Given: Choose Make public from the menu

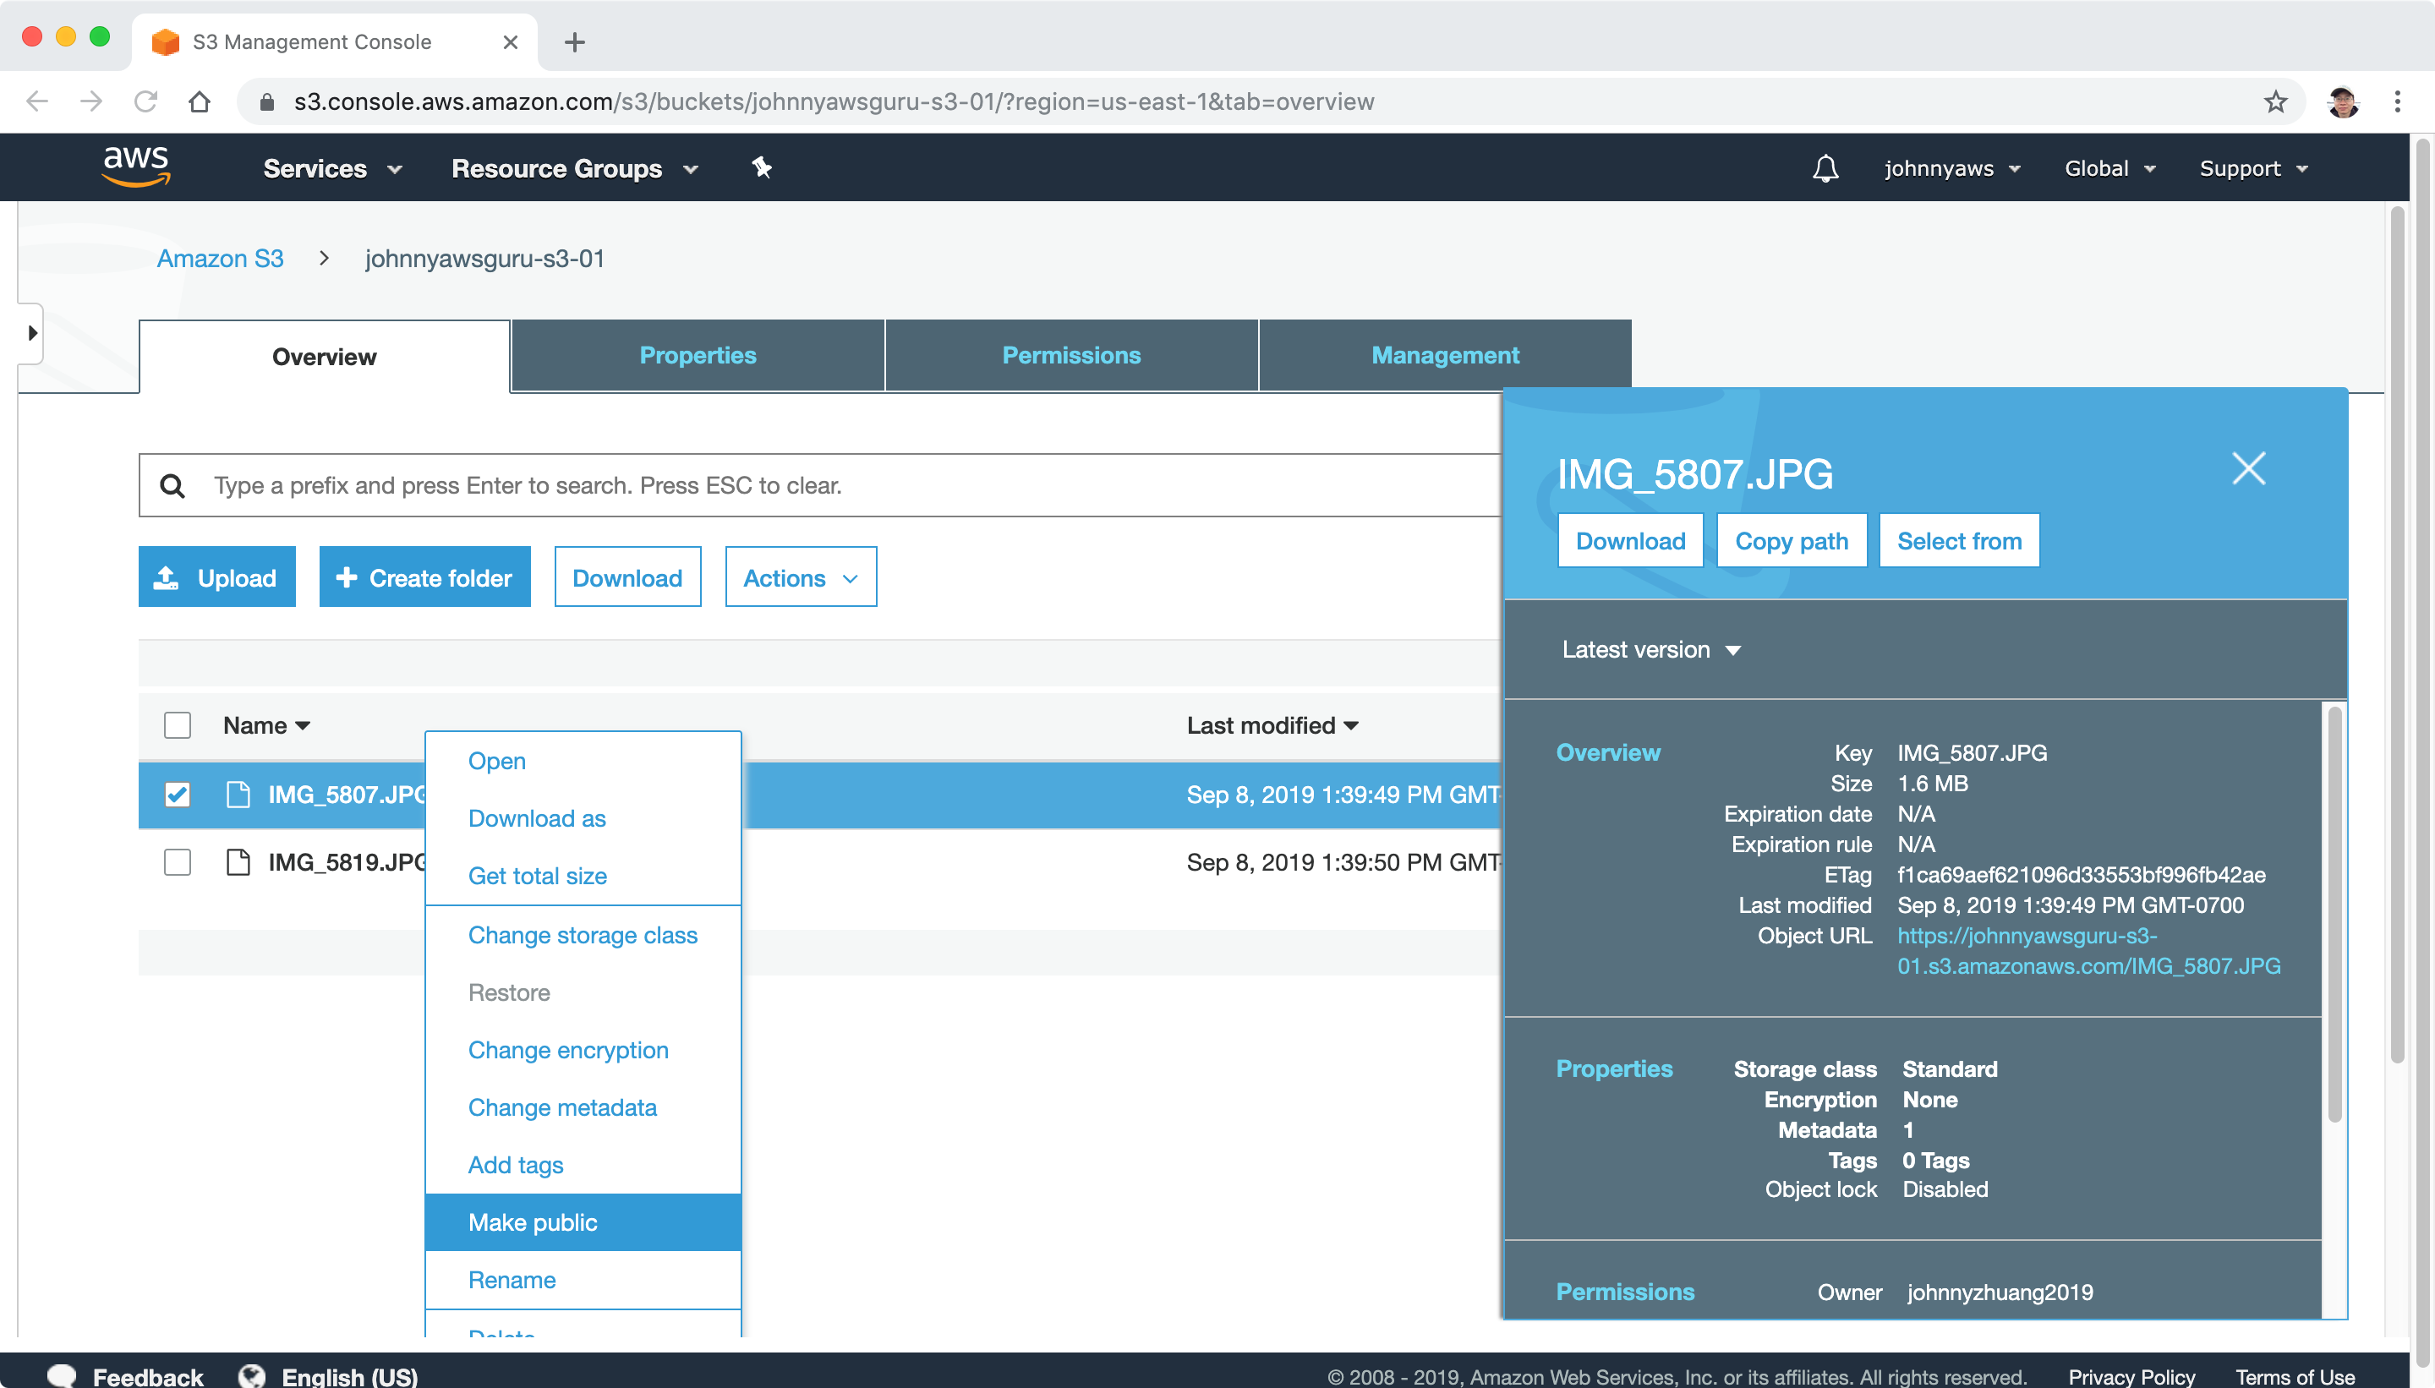Looking at the screenshot, I should point(583,1222).
